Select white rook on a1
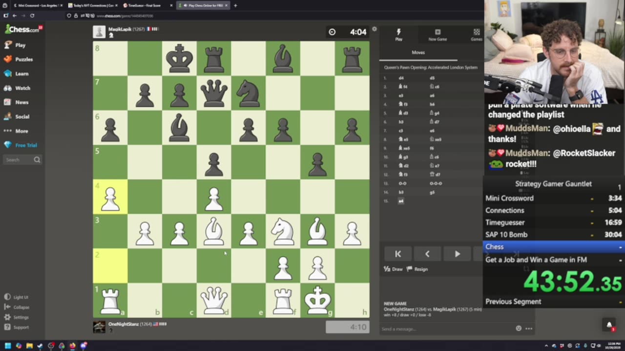This screenshot has width=625, height=351. click(110, 300)
